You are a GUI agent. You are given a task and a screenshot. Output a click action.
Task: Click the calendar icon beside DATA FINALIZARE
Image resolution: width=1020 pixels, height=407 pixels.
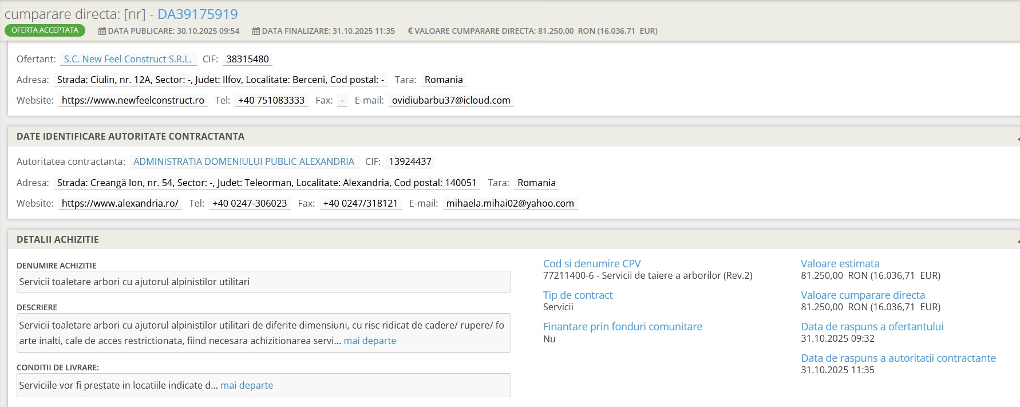click(256, 31)
